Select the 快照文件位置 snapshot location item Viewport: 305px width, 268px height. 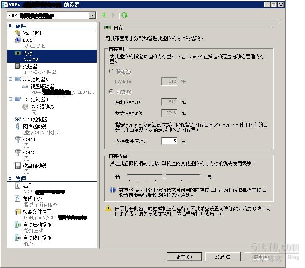37,212
